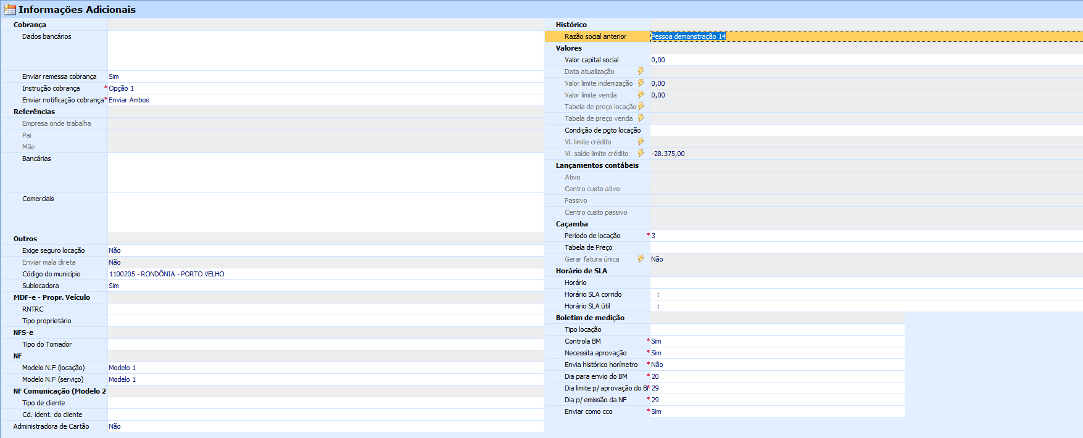Image resolution: width=1083 pixels, height=438 pixels.
Task: Click the Comerciais references text area
Action: pos(326,213)
